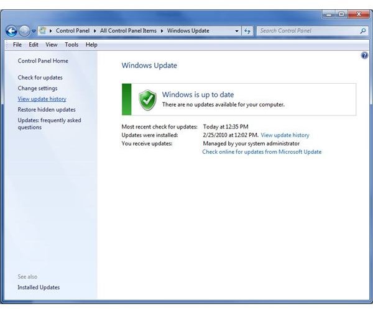Open Installed Updates under See also
The height and width of the screenshot is (309, 373).
coord(39,287)
